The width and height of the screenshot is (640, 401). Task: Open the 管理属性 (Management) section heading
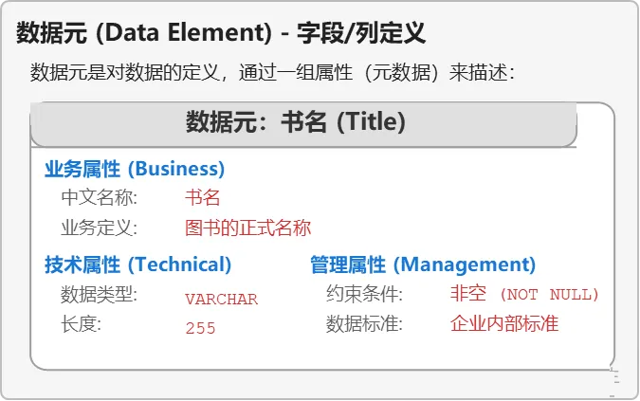422,264
